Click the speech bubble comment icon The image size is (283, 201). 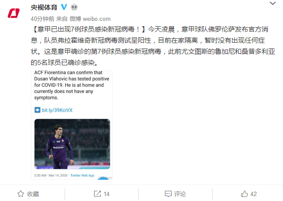(168, 194)
